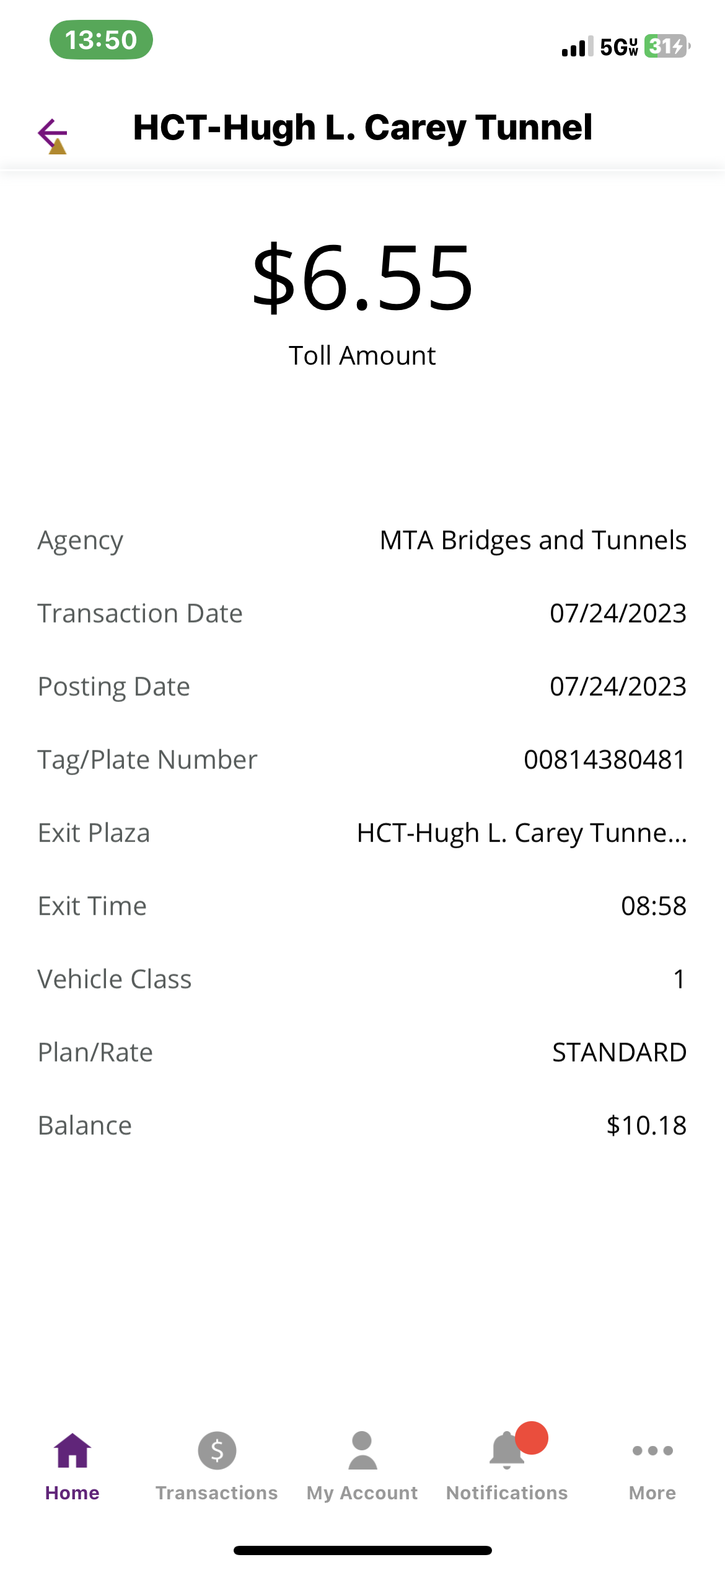Tap the green 13:50 time pill
Image resolution: width=725 pixels, height=1570 pixels.
pos(101,40)
